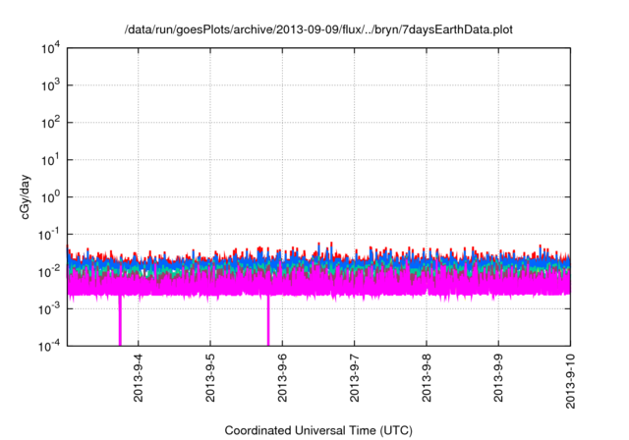
Task: Click the 2013-9-8 date tick label
Action: pyautogui.click(x=427, y=377)
